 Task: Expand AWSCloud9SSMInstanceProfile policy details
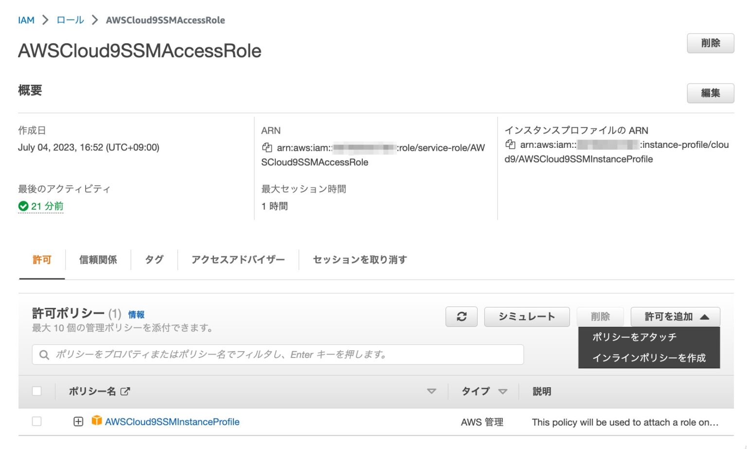tap(78, 421)
